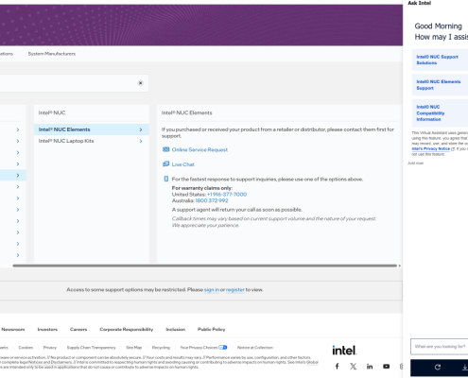This screenshot has width=468, height=378.
Task: Open Corporate Responsibility in the footer
Action: pos(127,330)
